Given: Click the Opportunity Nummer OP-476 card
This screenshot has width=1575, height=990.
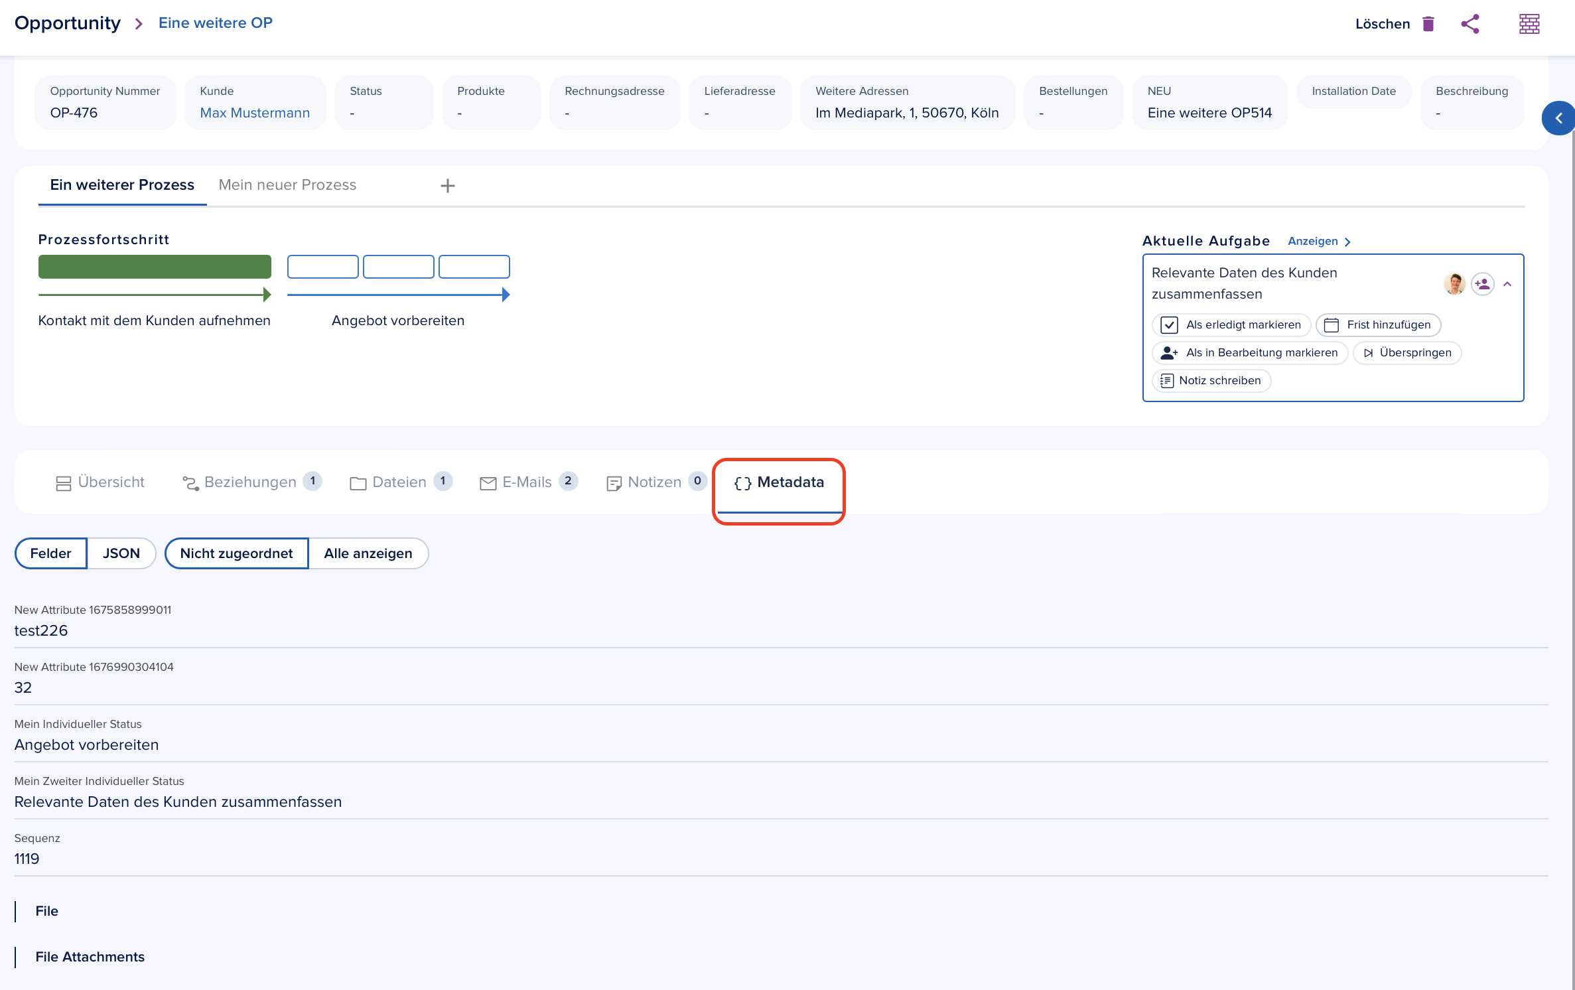Looking at the screenshot, I should click(x=105, y=102).
